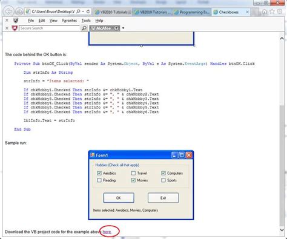The width and height of the screenshot is (287, 239).
Task: Open the Favorites menu
Action: (x=70, y=21)
